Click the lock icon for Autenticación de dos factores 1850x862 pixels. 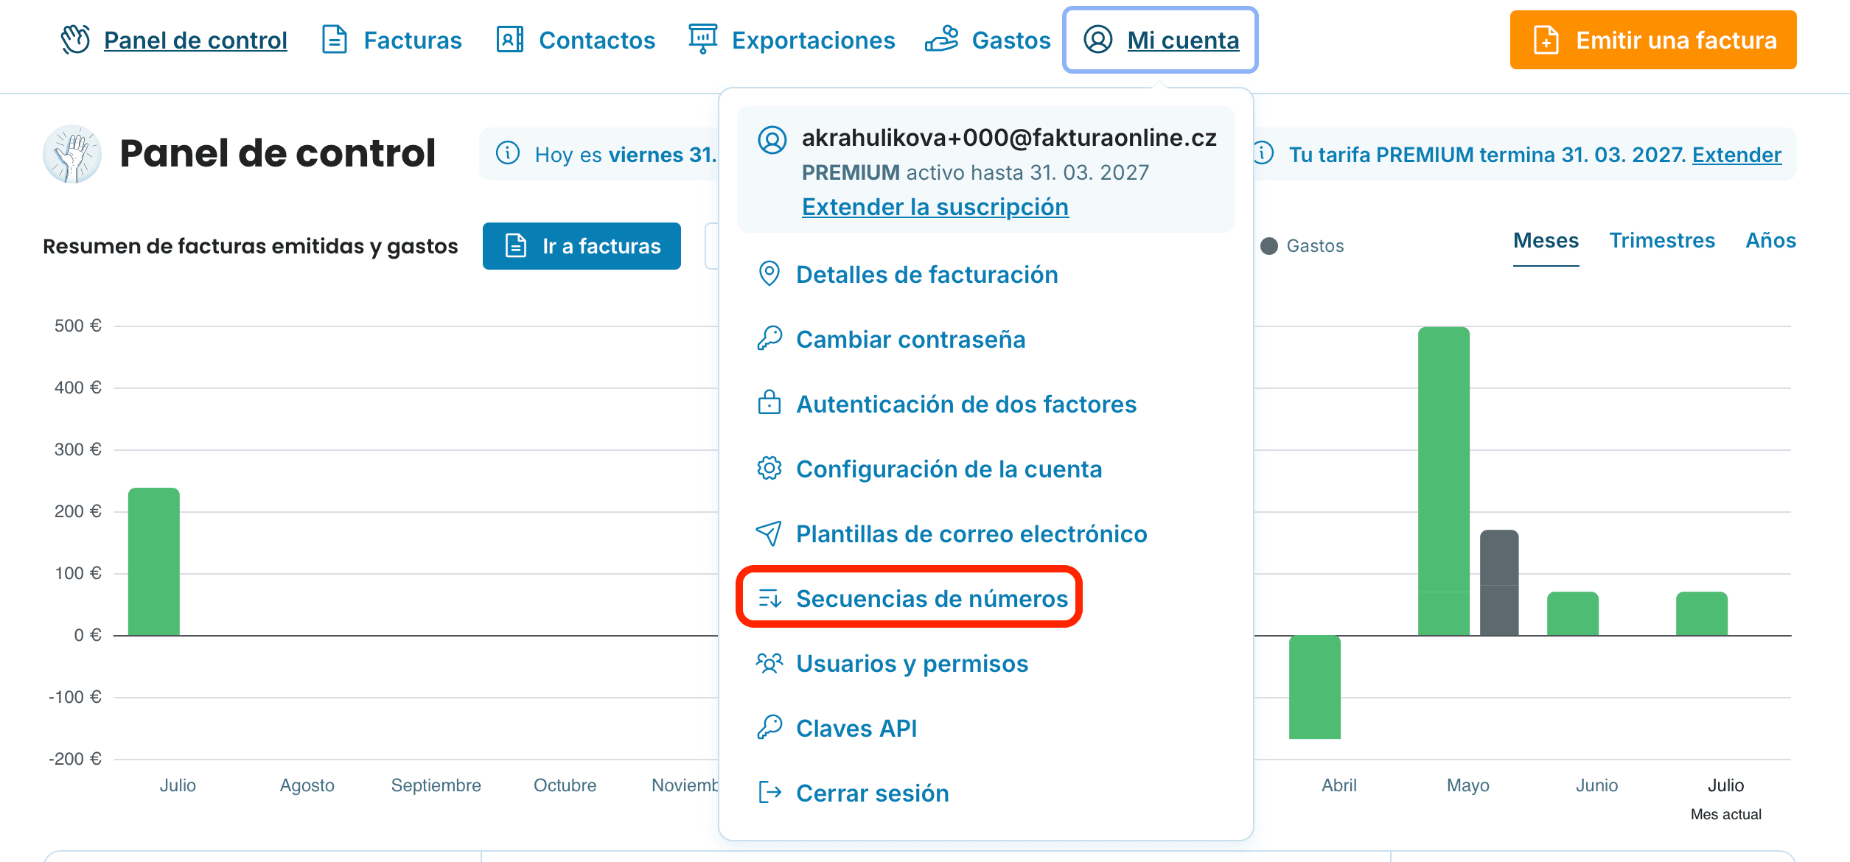click(x=769, y=403)
